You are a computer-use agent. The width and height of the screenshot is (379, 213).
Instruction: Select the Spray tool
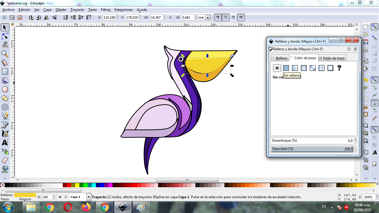click(5, 151)
